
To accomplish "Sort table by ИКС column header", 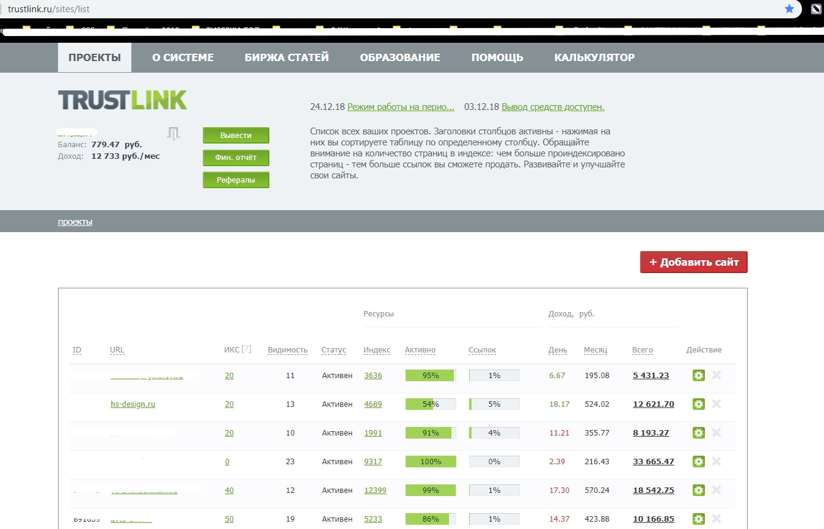I will (x=232, y=350).
